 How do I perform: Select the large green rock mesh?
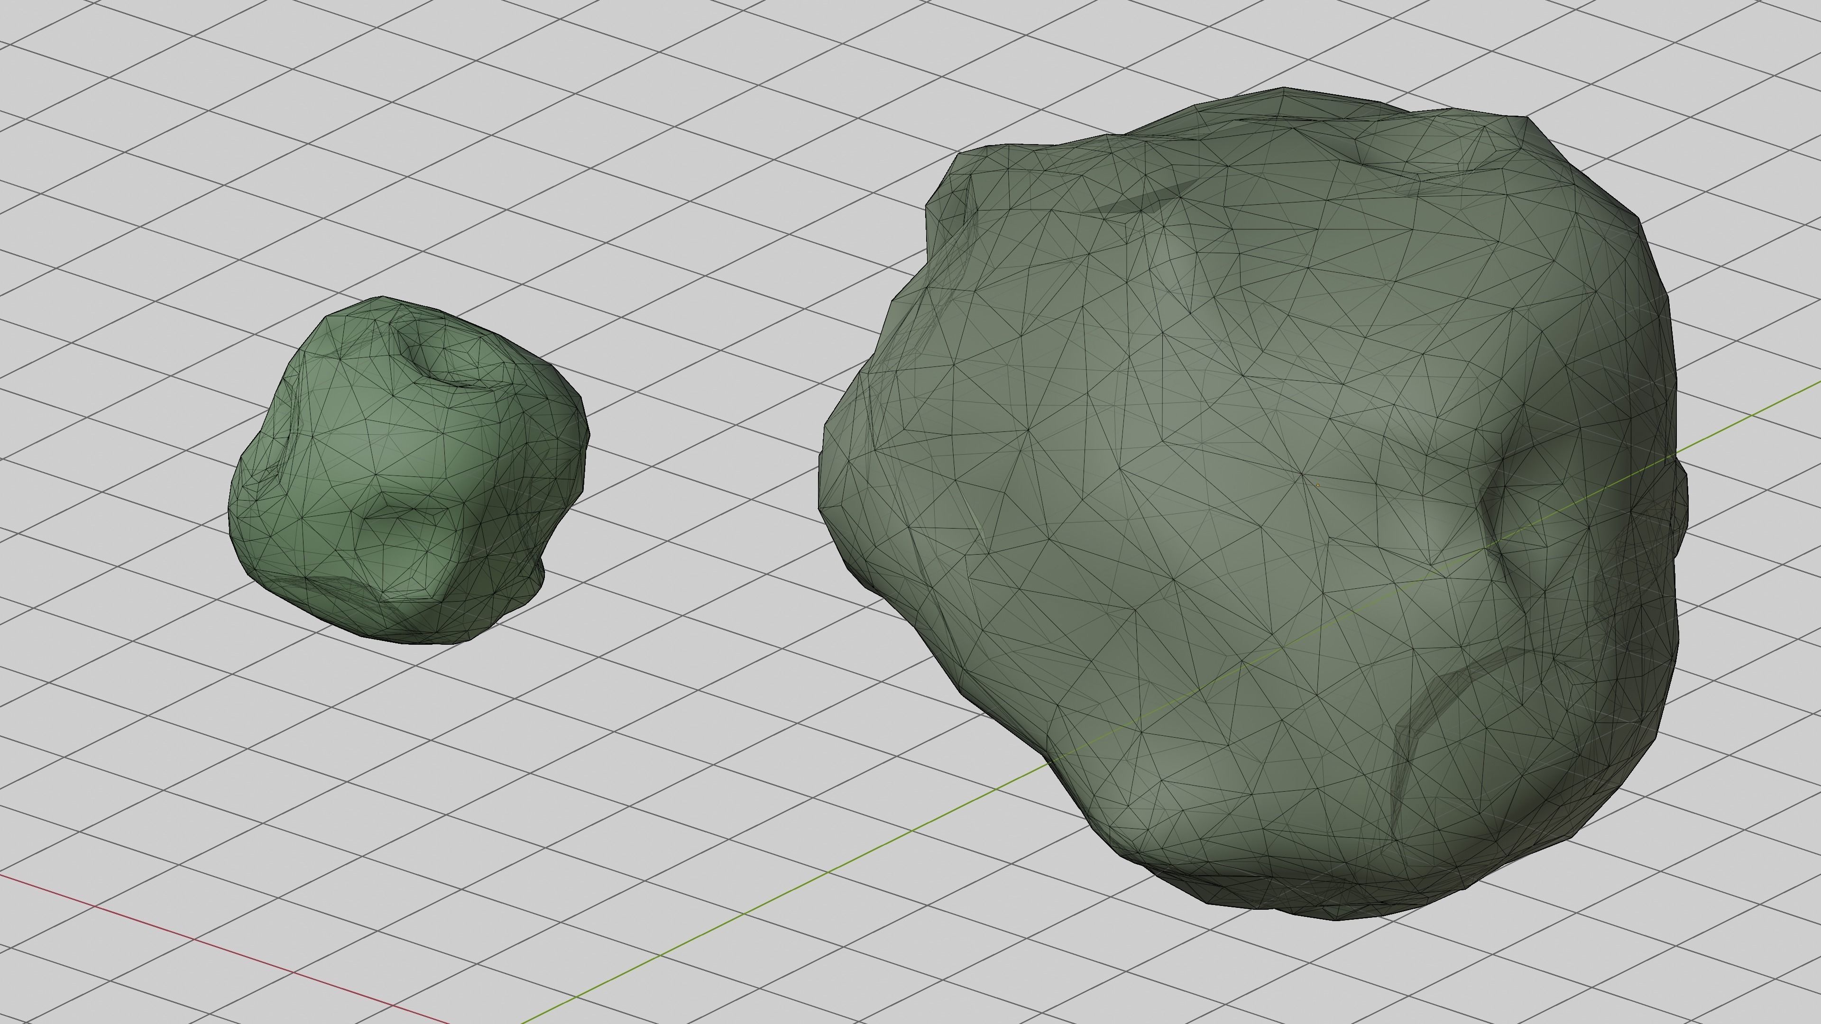[1253, 504]
